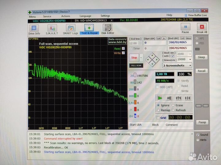Toggle the Sound checkbox
The image size is (221, 165).
pos(197,135)
